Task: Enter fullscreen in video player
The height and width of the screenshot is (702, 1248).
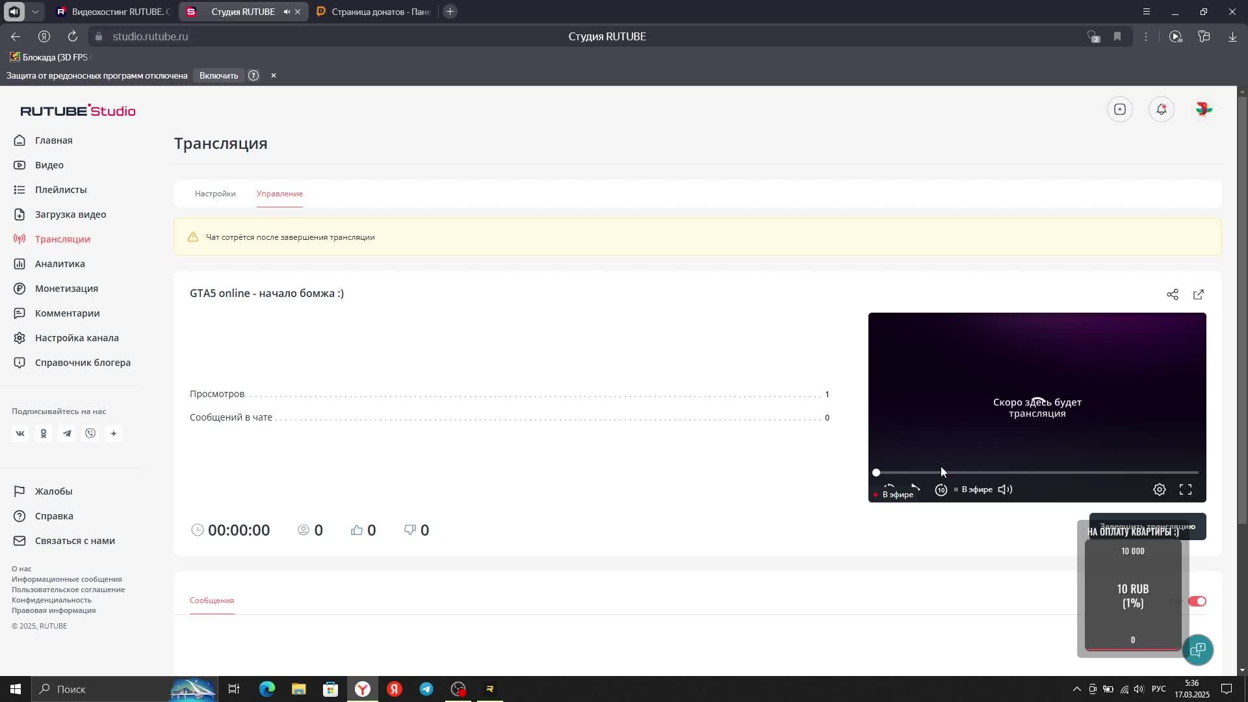Action: click(1185, 489)
